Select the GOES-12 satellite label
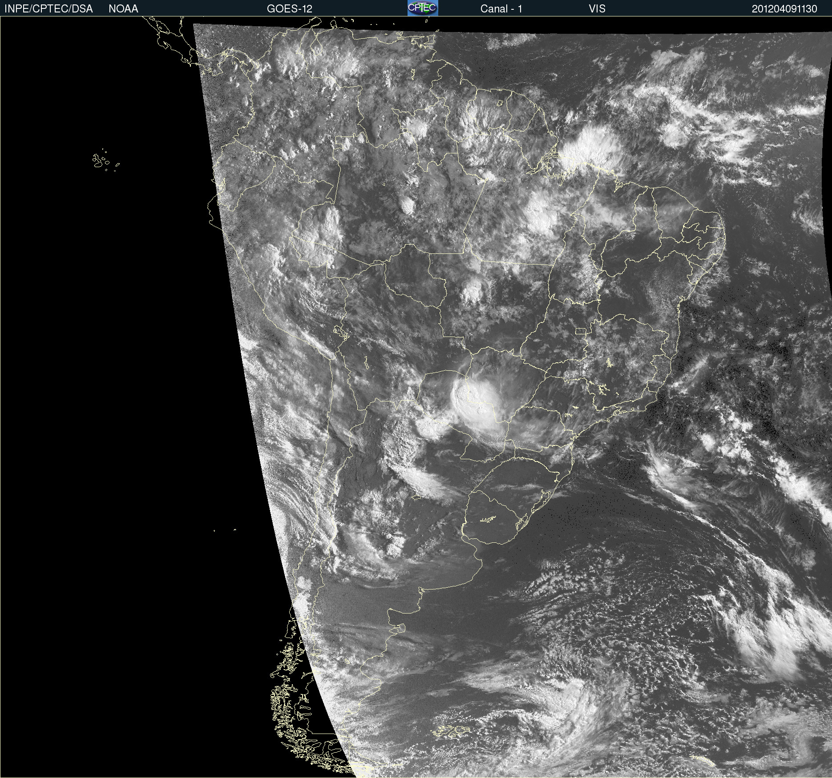The width and height of the screenshot is (832, 778). pyautogui.click(x=290, y=8)
